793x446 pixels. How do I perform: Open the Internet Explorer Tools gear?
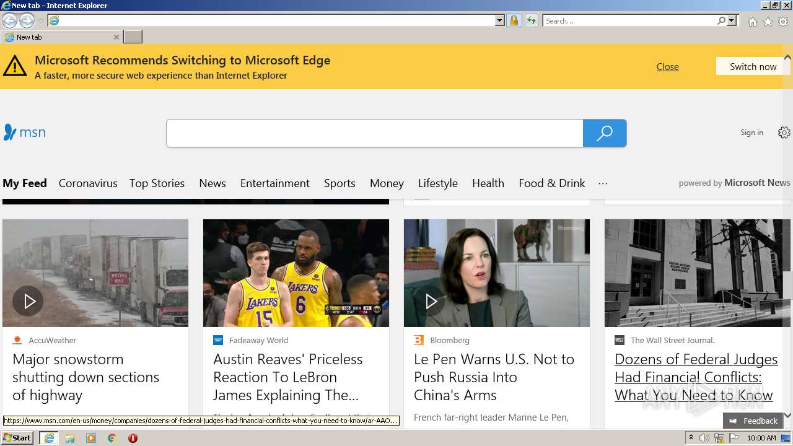click(783, 22)
